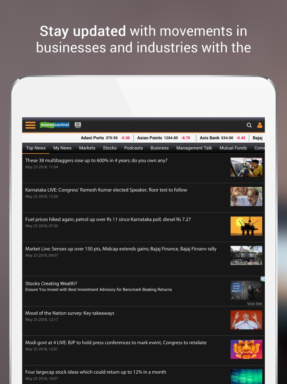
Task: Tap the moneycontrol logo
Action: point(55,125)
